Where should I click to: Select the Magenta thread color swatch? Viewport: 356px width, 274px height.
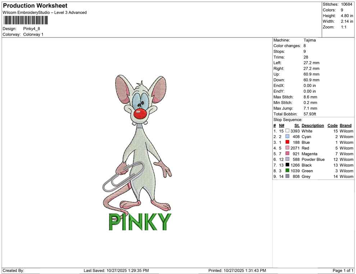pos(287,154)
